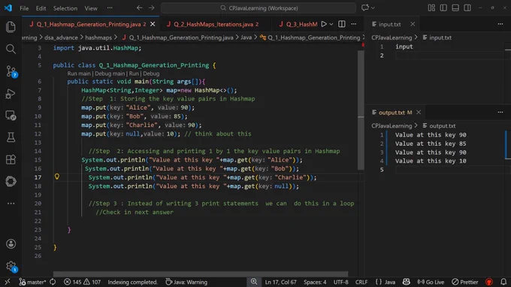Open the Search view icon
511x287 pixels.
[11, 49]
